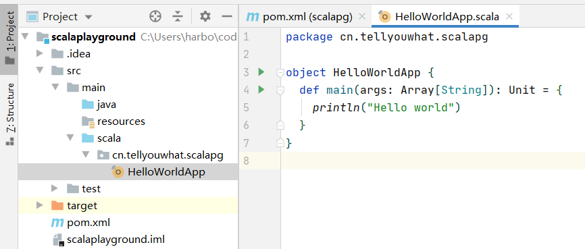The image size is (585, 249).
Task: Click run gutter icon on def main line
Action: pyautogui.click(x=261, y=90)
